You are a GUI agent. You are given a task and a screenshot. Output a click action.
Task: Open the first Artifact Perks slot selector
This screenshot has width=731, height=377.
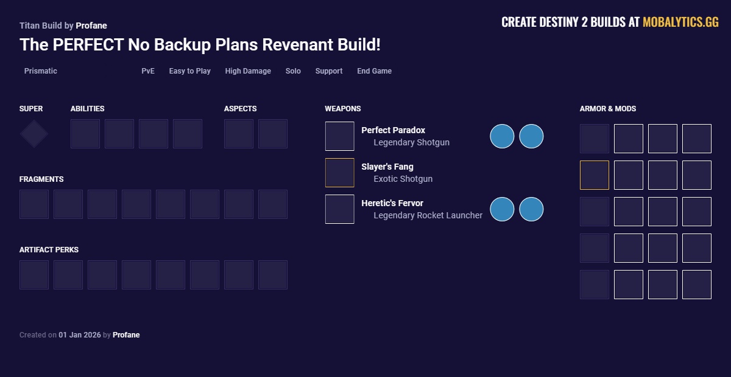pyautogui.click(x=34, y=274)
